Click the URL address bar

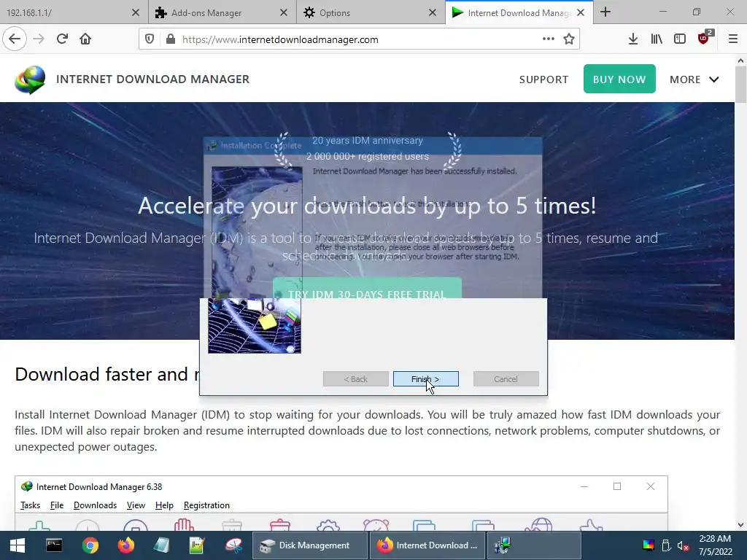click(x=360, y=39)
